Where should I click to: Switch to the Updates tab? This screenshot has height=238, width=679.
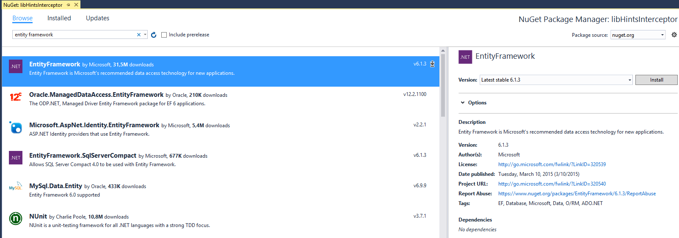(x=97, y=18)
